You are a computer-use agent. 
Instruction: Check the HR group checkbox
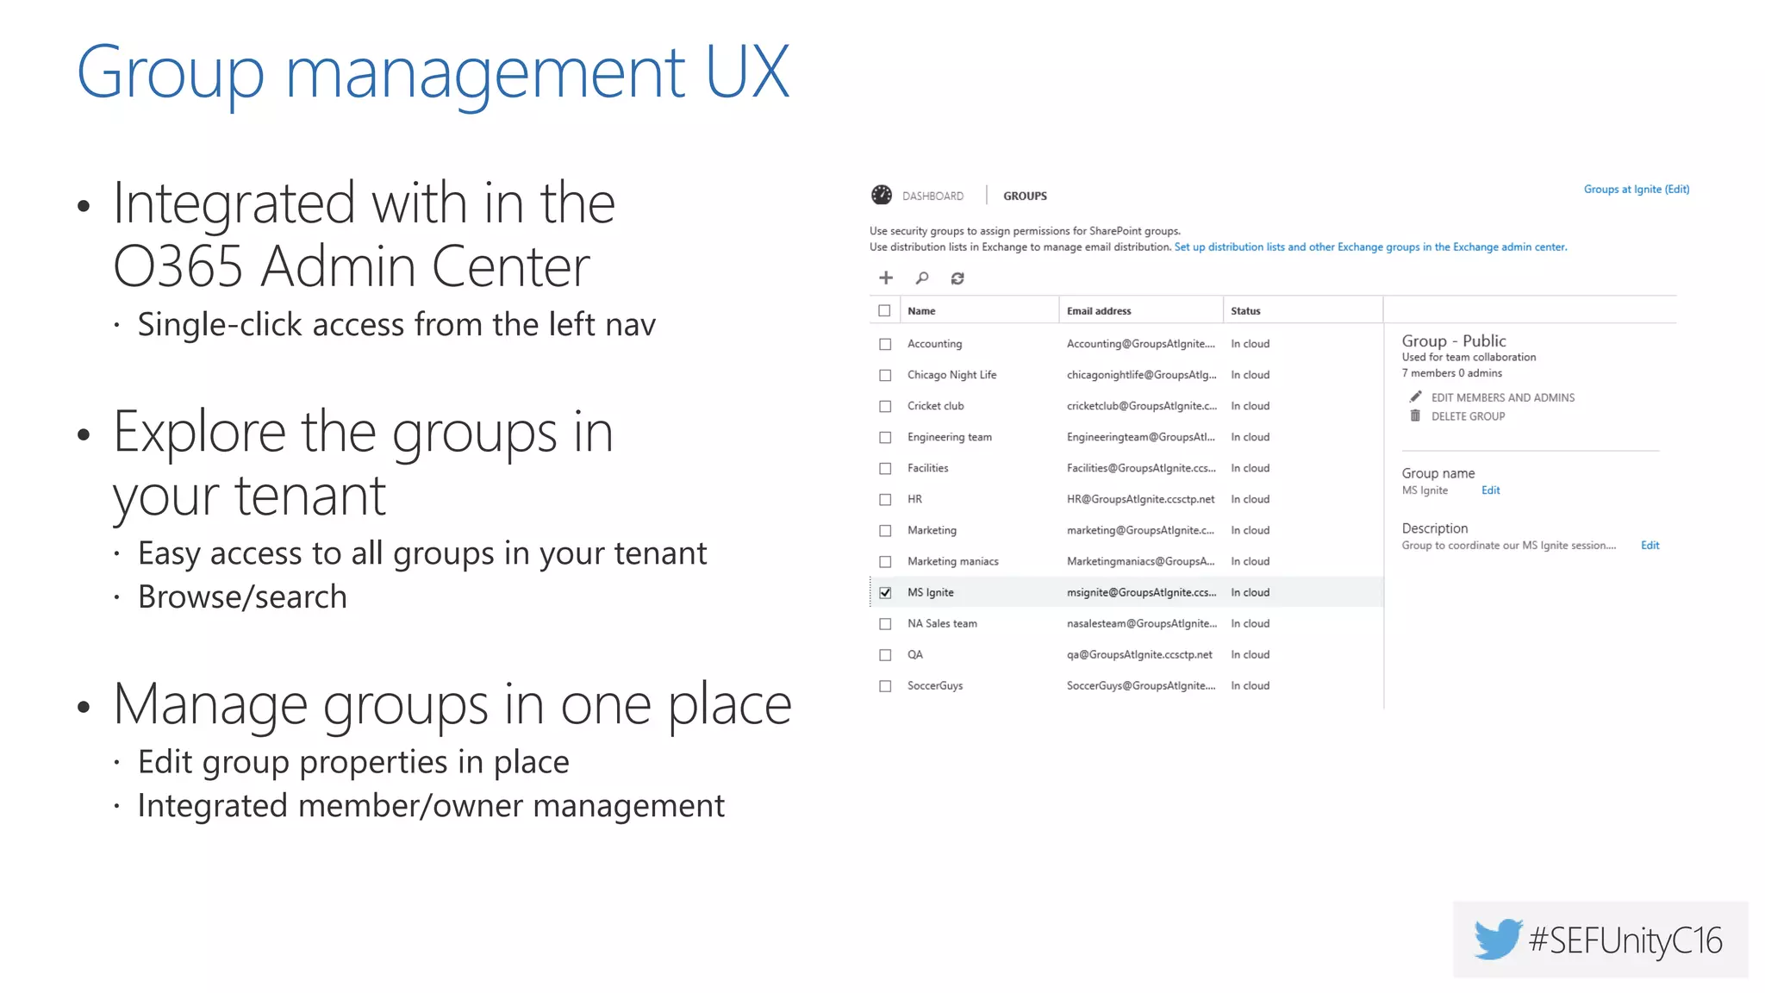(885, 499)
